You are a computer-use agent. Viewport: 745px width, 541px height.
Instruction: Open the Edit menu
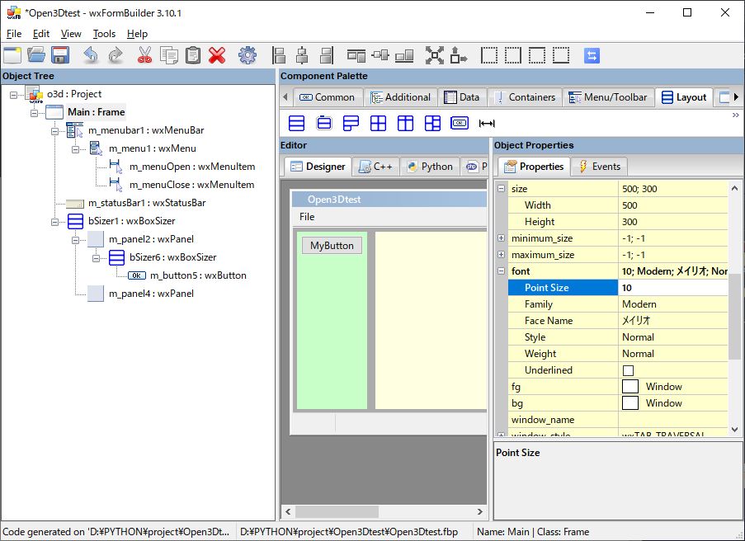pos(41,34)
